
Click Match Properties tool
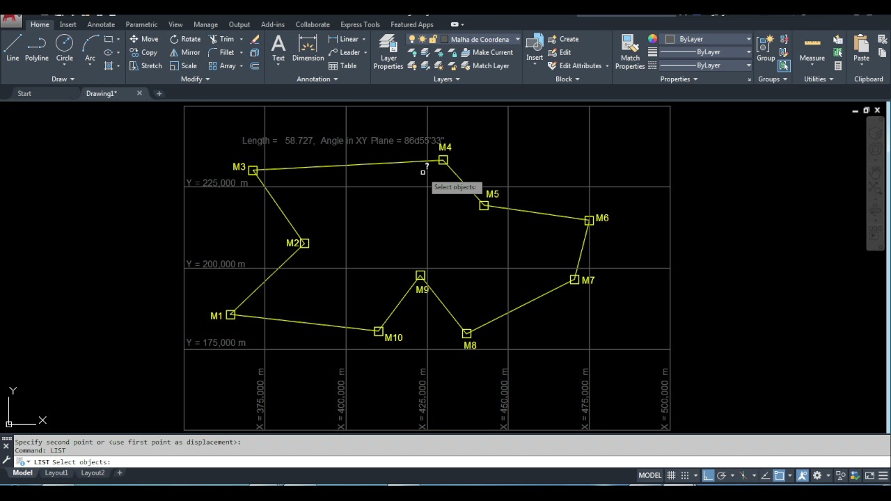[x=630, y=52]
